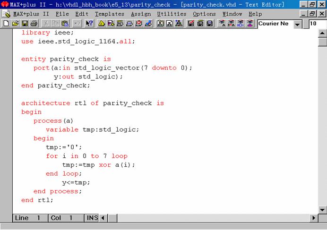Open the Utilities menu
Image resolution: width=327 pixels, height=230 pixels.
172,14
